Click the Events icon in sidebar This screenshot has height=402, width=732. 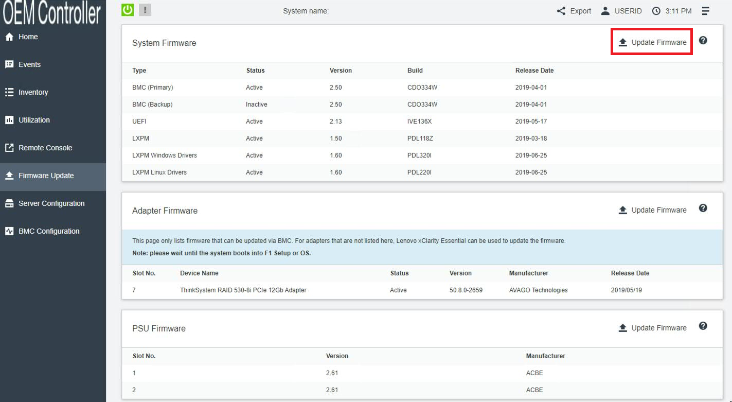pos(9,64)
